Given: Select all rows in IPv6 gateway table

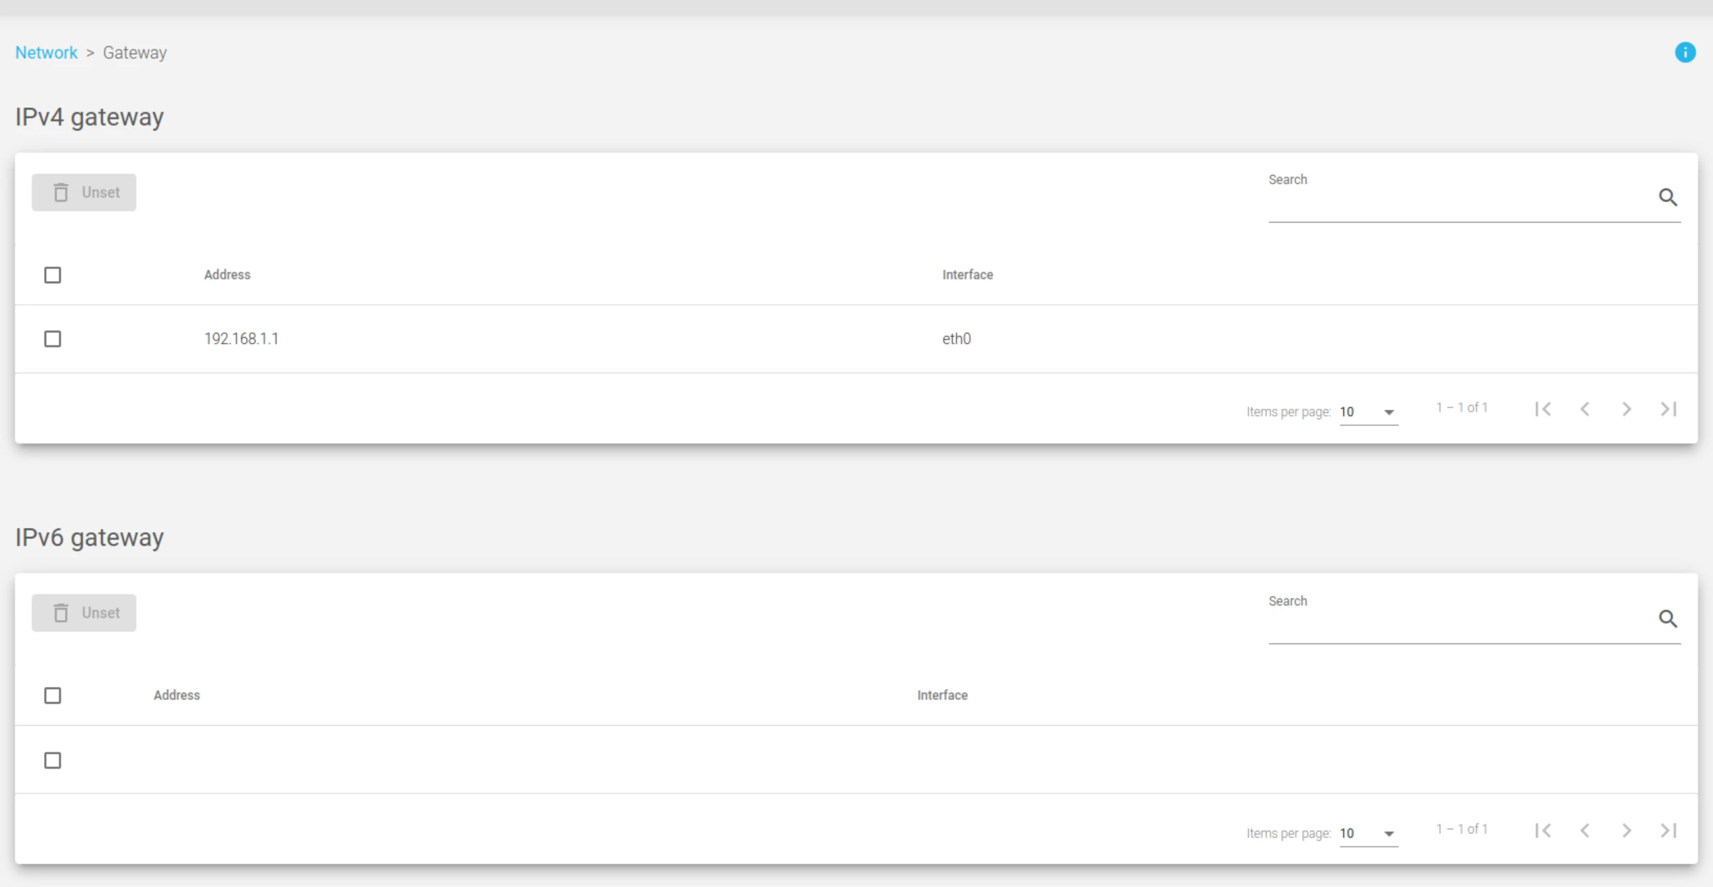Looking at the screenshot, I should (52, 695).
